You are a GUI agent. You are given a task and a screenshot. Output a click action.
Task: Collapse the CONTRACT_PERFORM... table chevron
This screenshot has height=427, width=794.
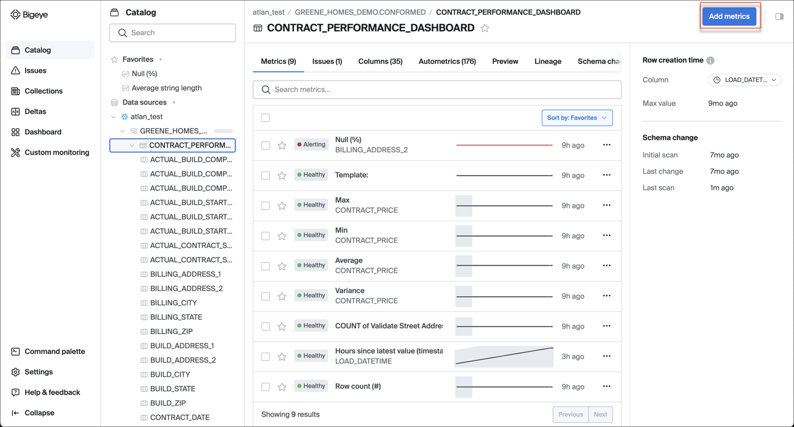coord(132,146)
